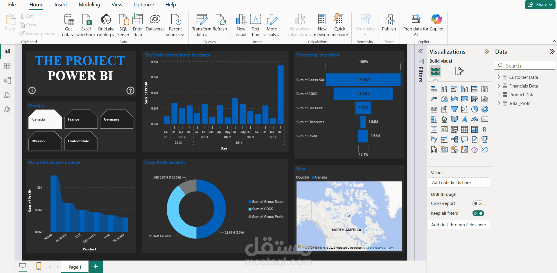Screen dimensions: 557x273
Task: Click Excel workbook icon
Action: [86, 19]
